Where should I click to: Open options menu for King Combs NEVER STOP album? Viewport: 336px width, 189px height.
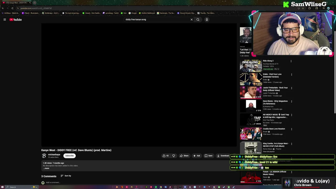point(291,144)
